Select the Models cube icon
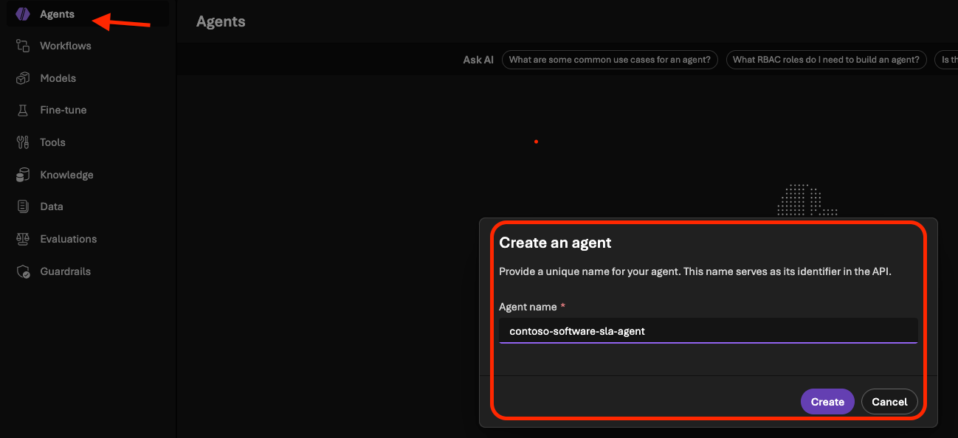Viewport: 958px width, 438px height. pyautogui.click(x=23, y=78)
